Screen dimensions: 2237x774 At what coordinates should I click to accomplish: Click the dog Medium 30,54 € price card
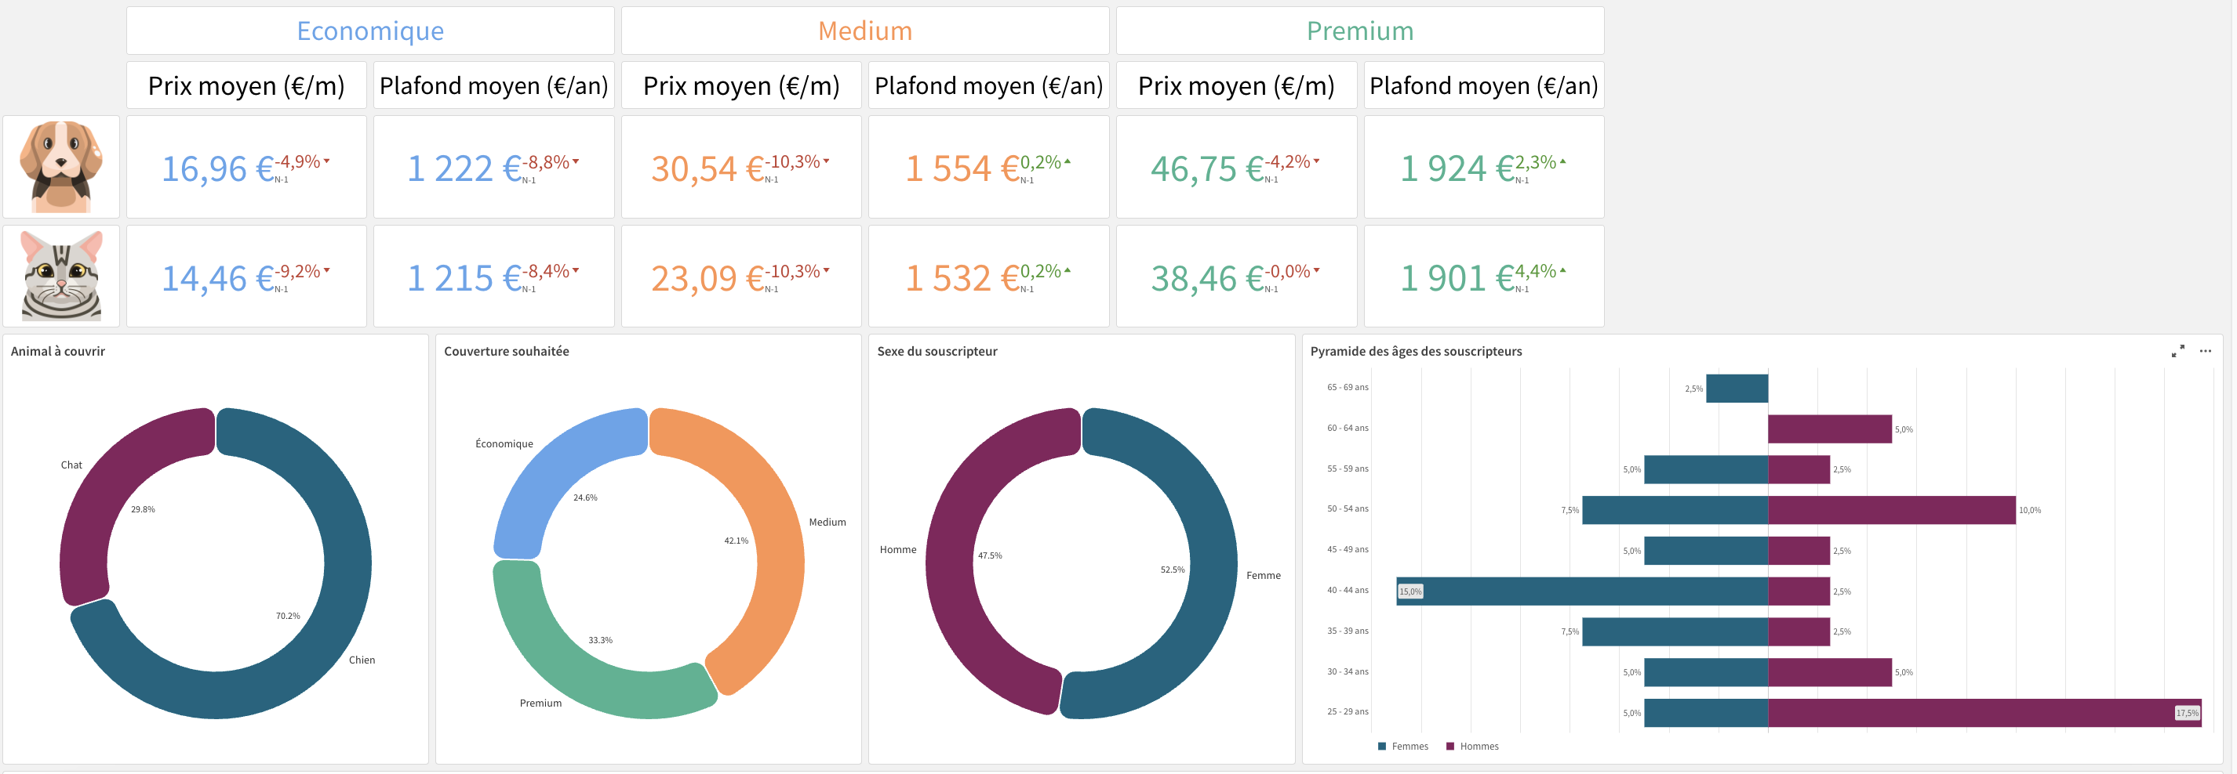[x=742, y=167]
